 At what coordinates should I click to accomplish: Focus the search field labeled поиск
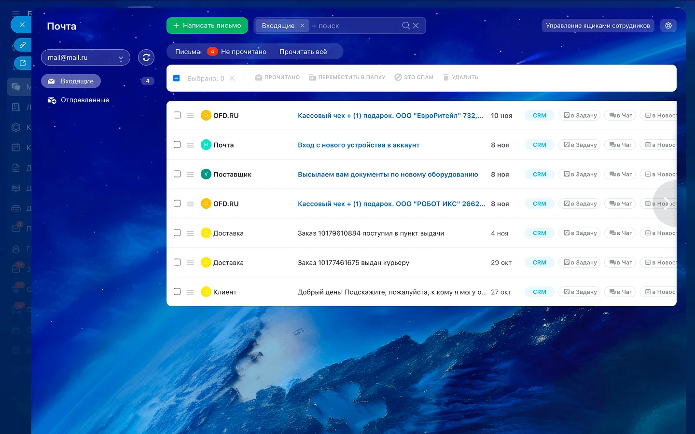click(x=356, y=26)
